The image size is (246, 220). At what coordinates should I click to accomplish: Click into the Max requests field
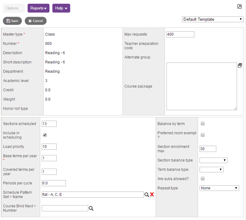pyautogui.click(x=180, y=34)
